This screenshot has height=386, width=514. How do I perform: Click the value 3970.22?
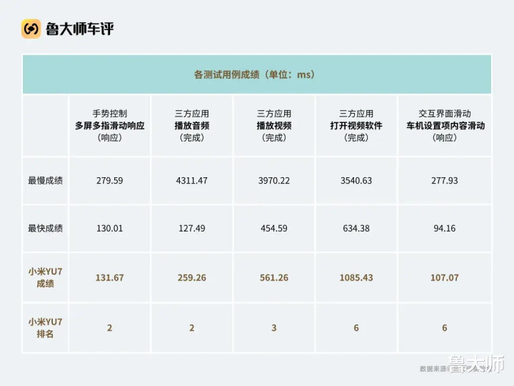coord(274,181)
